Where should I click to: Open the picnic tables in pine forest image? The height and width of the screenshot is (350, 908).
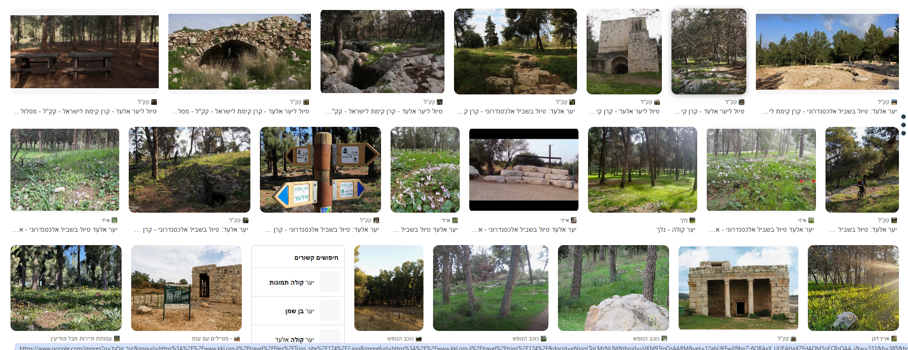(85, 51)
